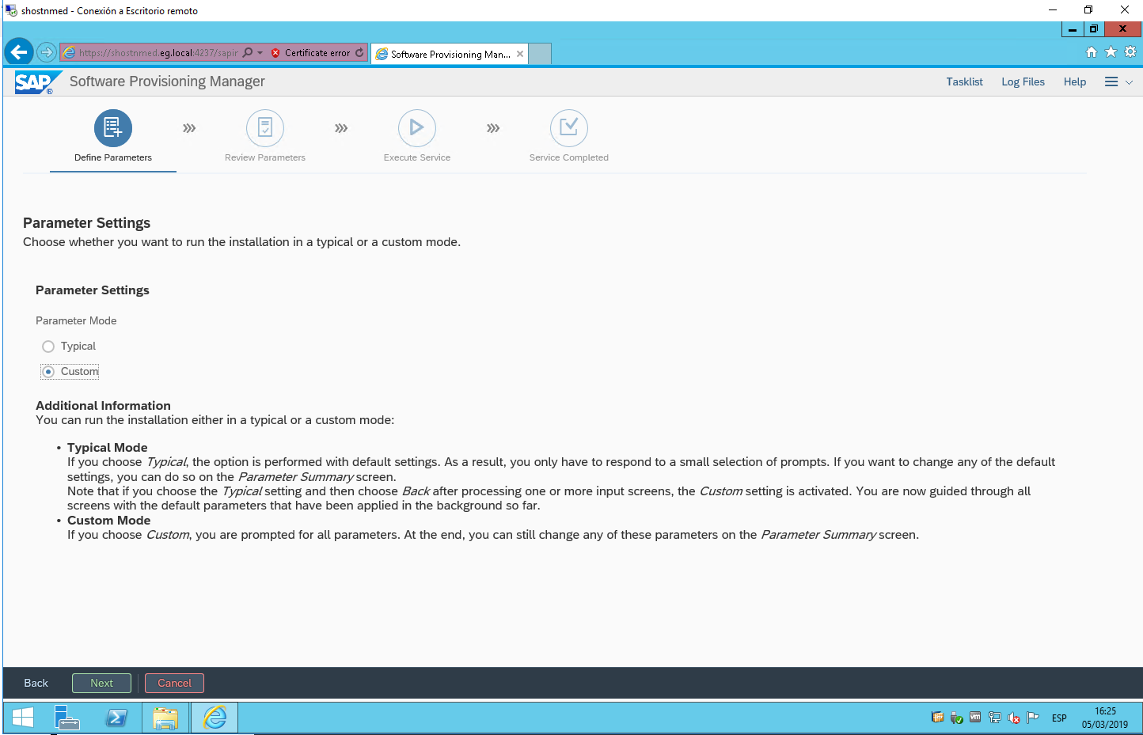Screen dimensions: 1143x735
Task: Click the Execute Service step icon
Action: 417,128
